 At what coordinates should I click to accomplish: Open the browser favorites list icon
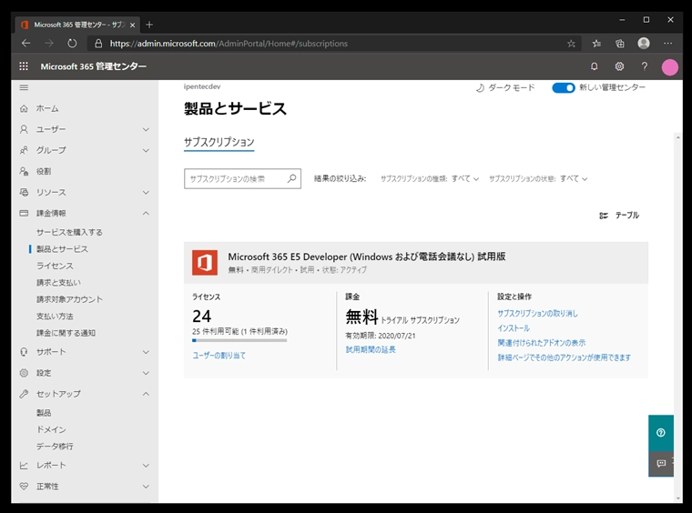tap(596, 43)
